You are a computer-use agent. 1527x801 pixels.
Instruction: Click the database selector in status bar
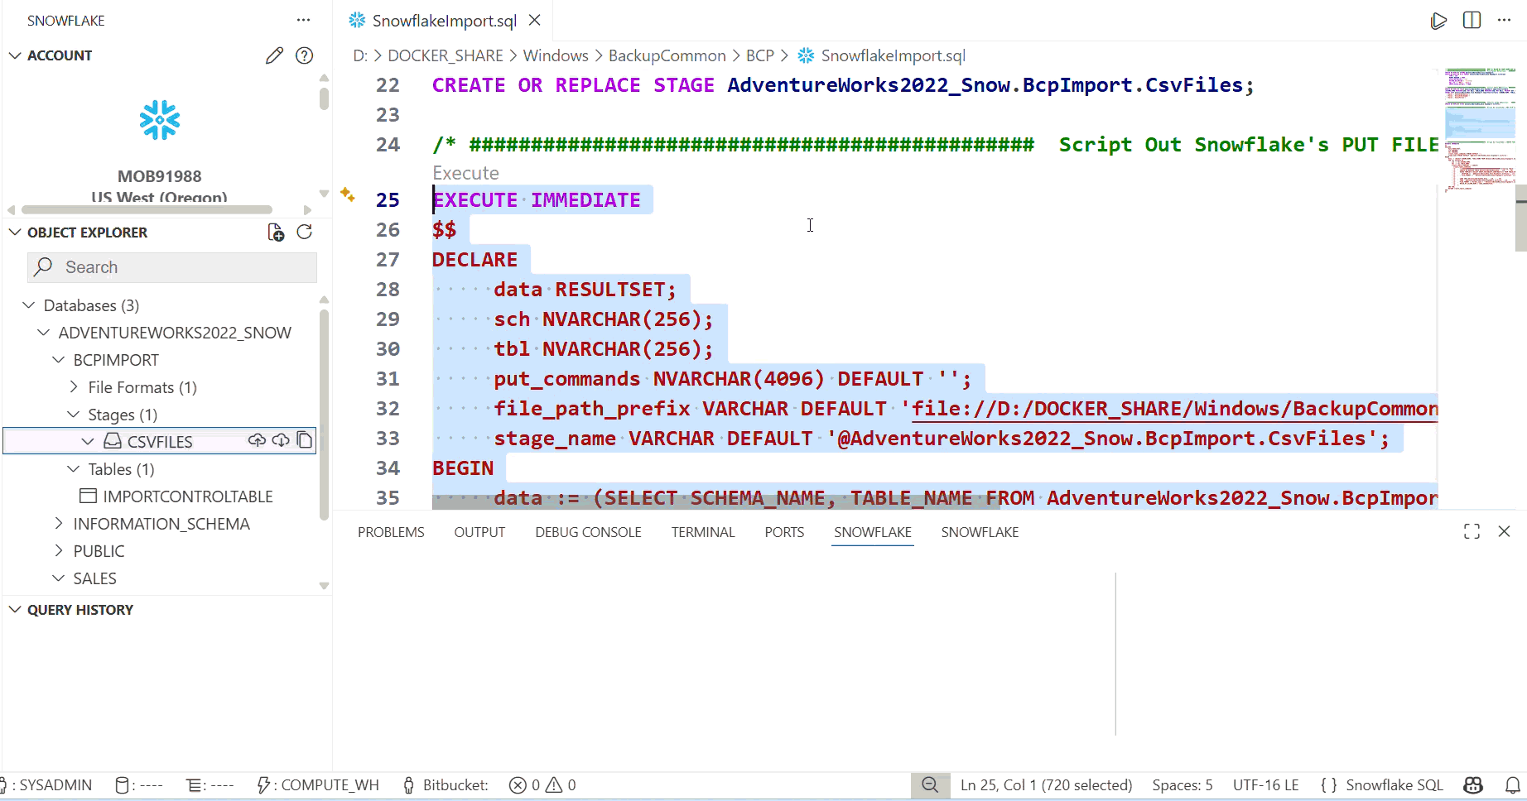point(138,785)
